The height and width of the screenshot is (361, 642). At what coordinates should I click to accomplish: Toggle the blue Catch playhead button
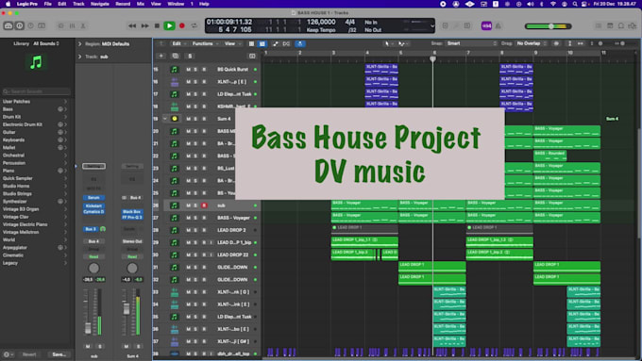point(300,43)
